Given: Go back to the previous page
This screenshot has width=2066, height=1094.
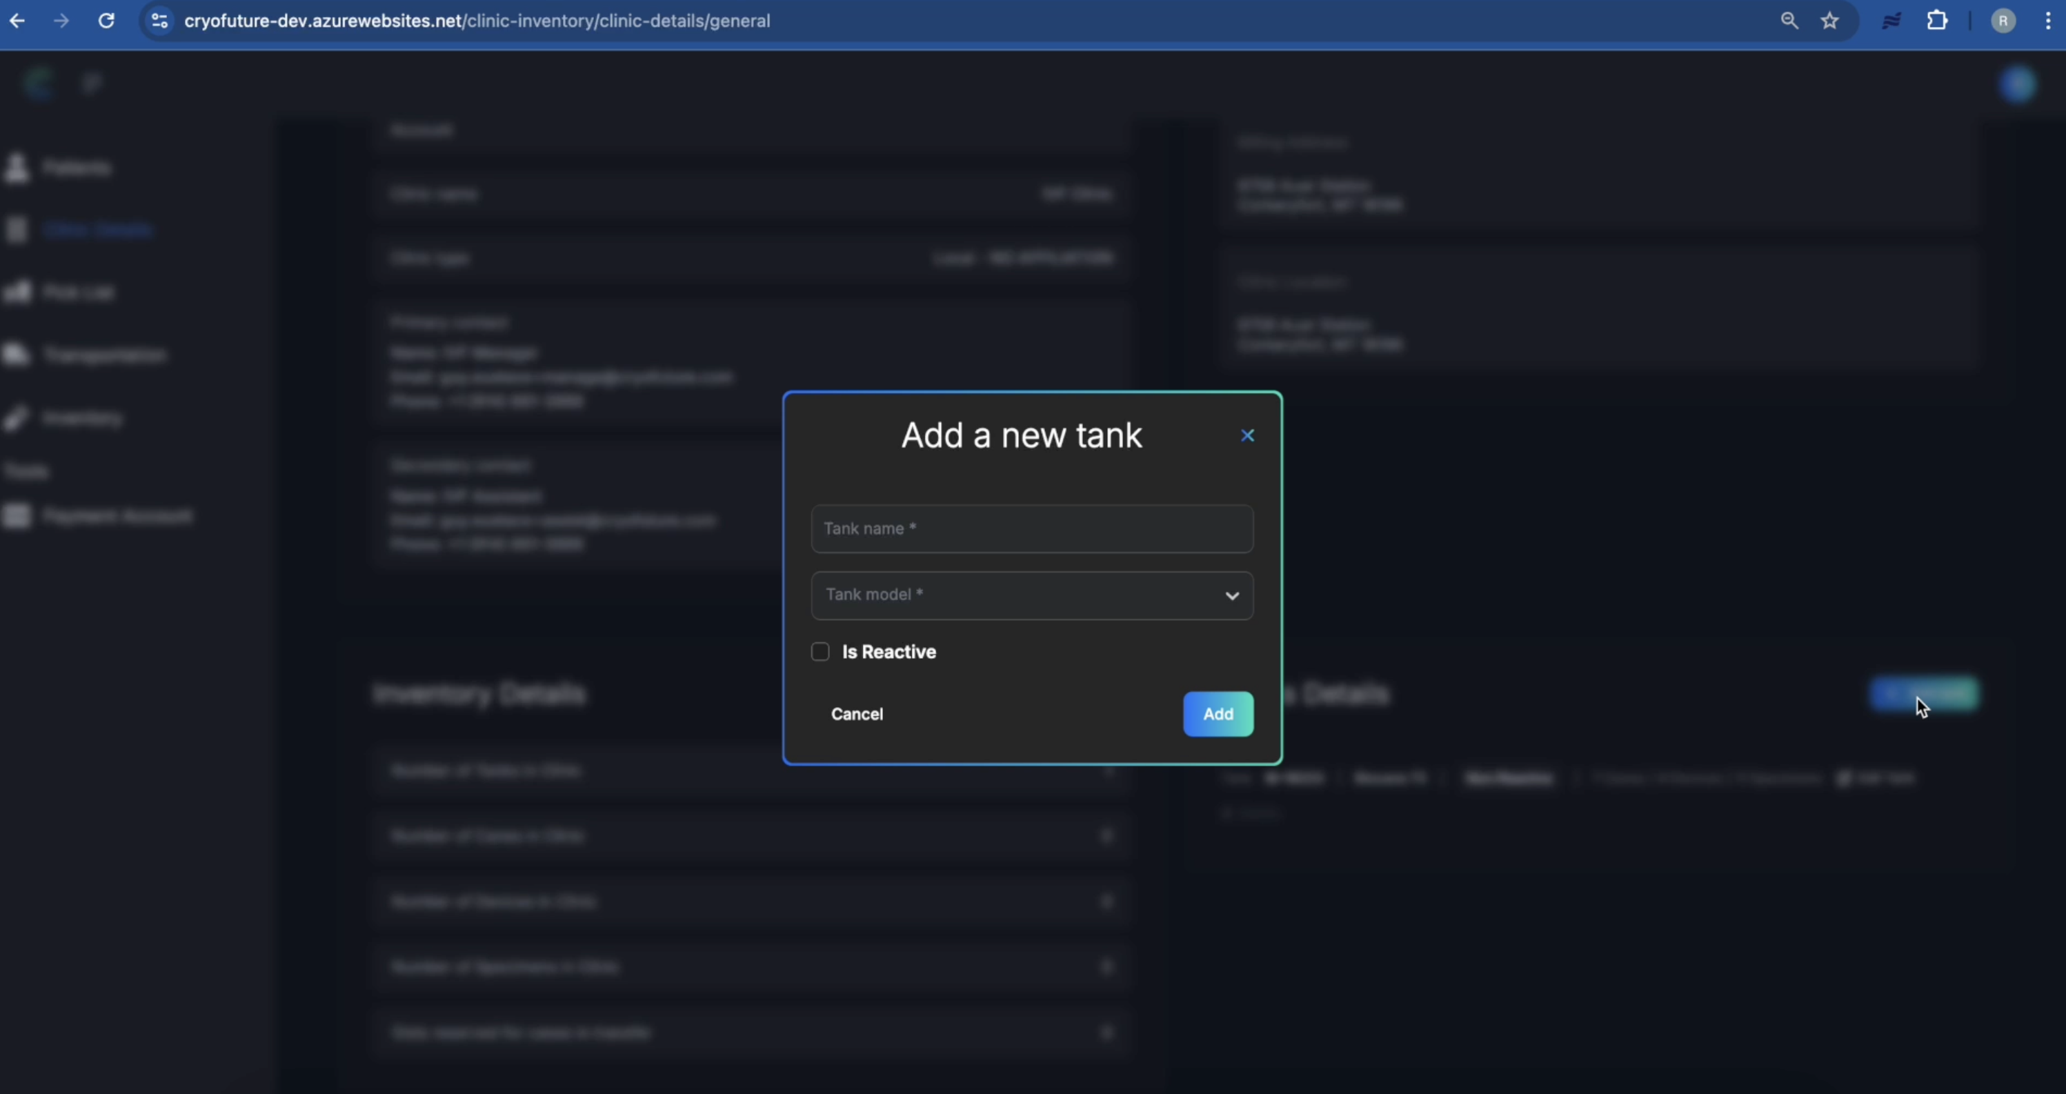Looking at the screenshot, I should 17,21.
